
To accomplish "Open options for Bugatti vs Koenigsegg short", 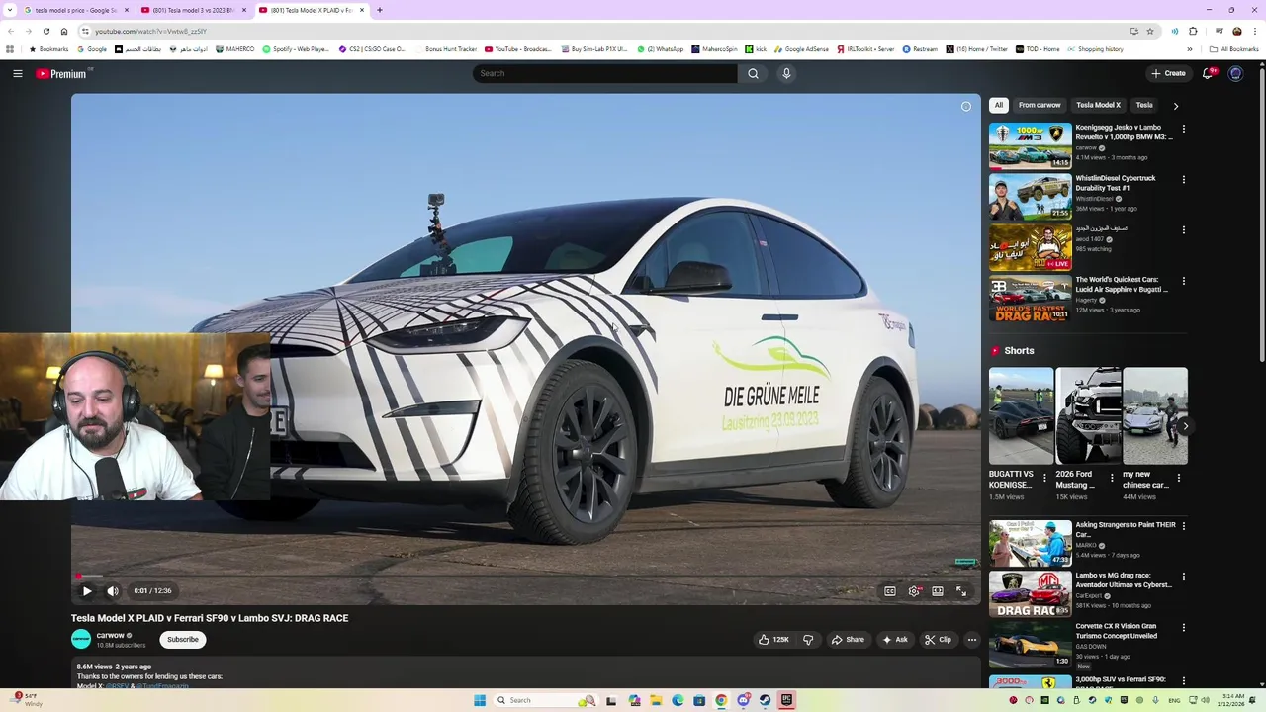I will point(1044,478).
